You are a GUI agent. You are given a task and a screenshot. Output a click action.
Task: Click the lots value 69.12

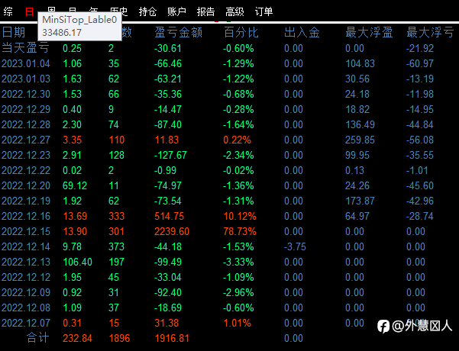[75, 185]
